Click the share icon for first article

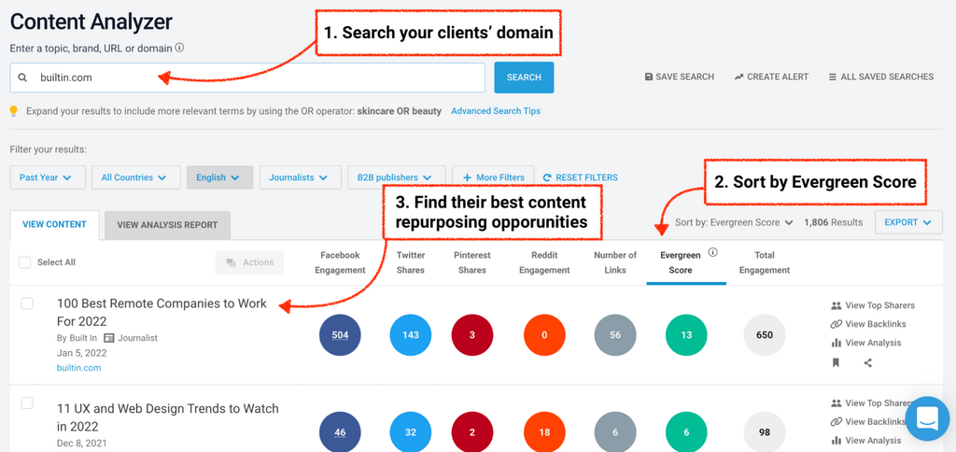868,363
